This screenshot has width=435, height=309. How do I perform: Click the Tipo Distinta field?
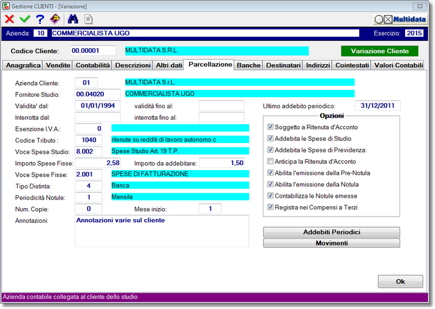89,185
